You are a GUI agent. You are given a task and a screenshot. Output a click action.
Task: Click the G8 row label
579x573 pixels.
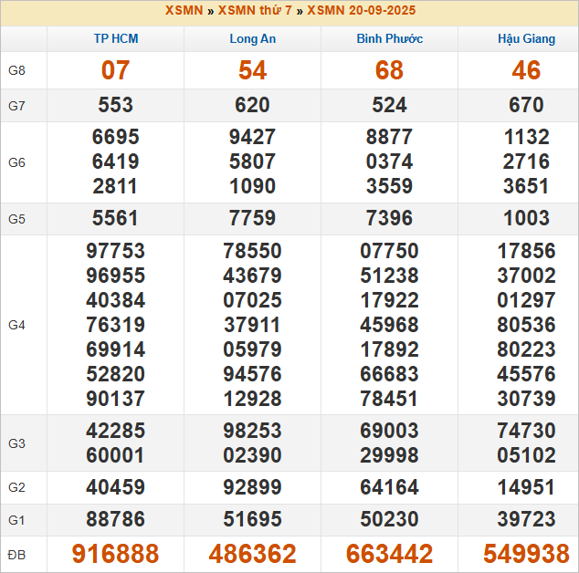click(16, 71)
